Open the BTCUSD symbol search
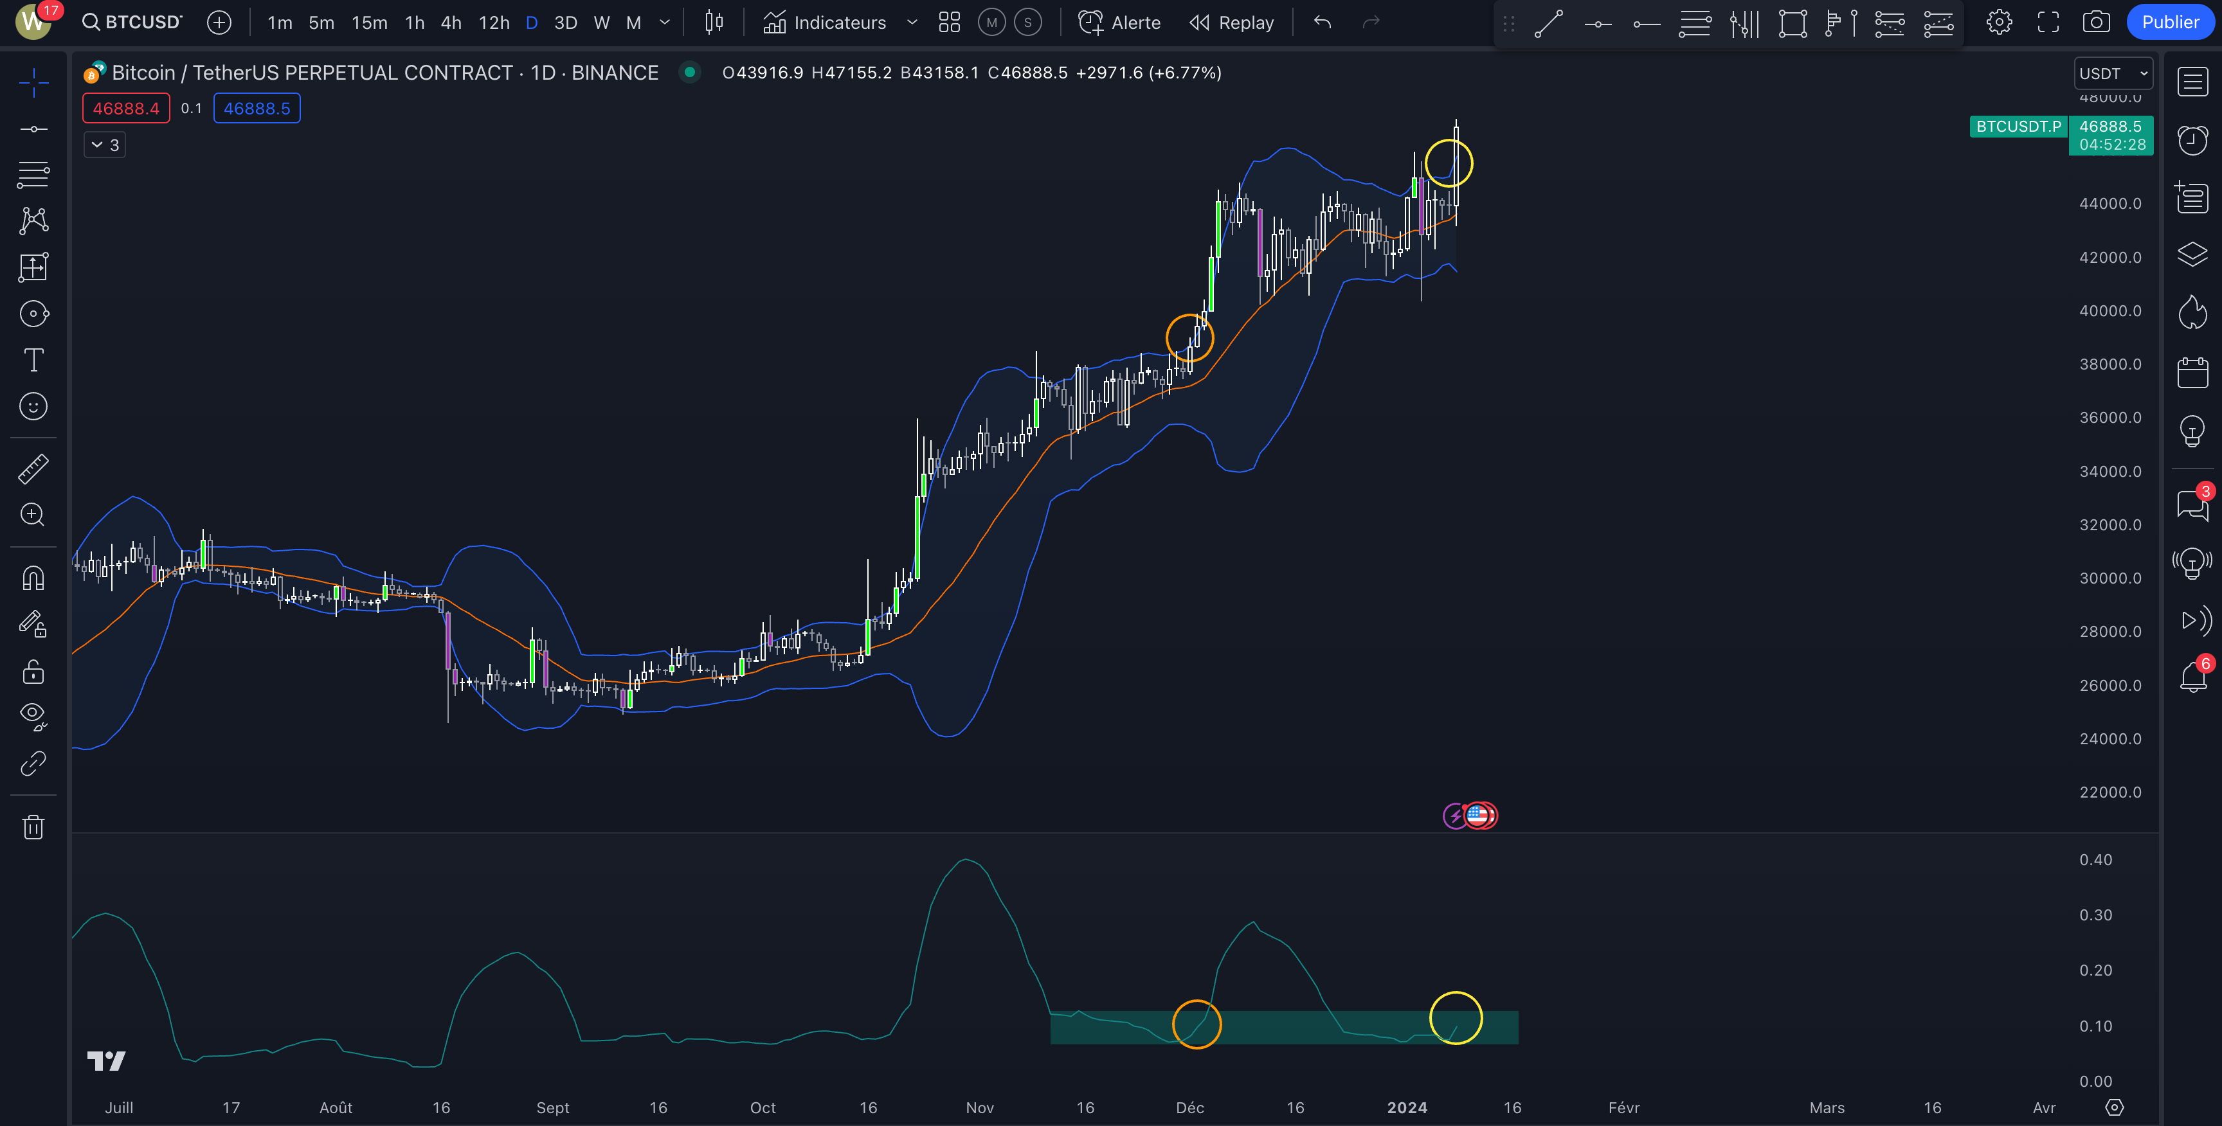Screen dimensions: 2222x1126 (133, 22)
